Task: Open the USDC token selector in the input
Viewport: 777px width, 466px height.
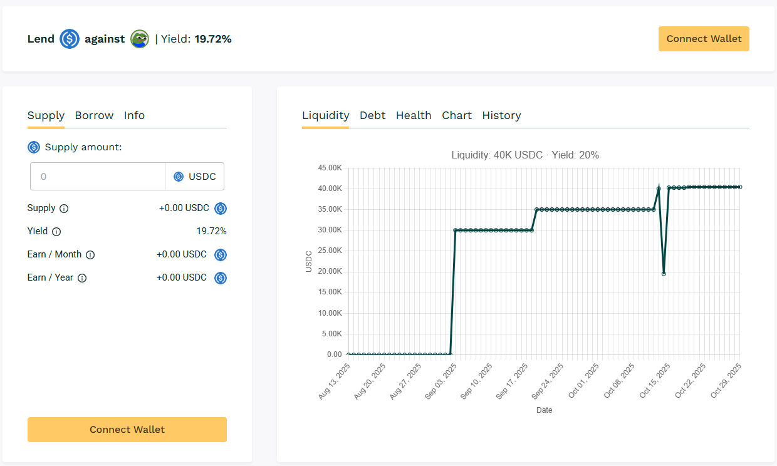Action: click(195, 176)
